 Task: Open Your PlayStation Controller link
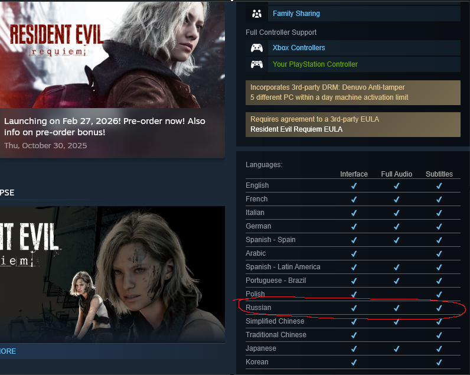tap(315, 64)
